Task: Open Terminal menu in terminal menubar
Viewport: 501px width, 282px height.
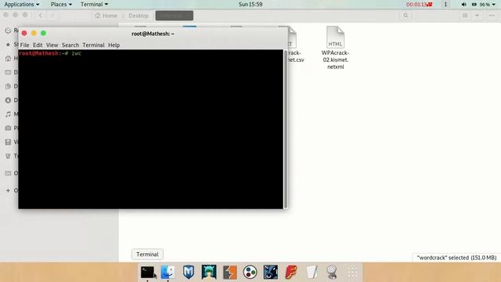Action: click(x=94, y=45)
